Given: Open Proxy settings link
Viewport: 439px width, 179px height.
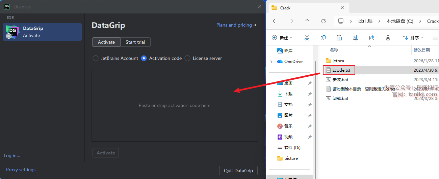Looking at the screenshot, I should pos(21,170).
